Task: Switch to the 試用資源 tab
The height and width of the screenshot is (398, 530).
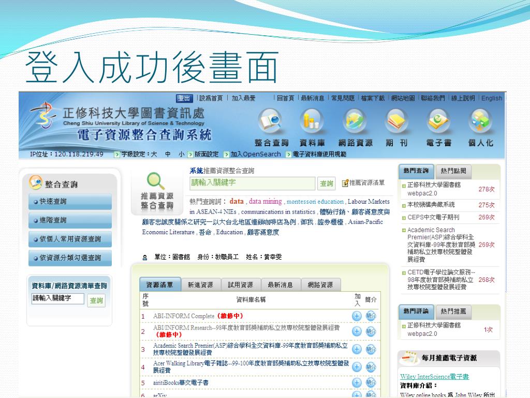Action: 241,285
